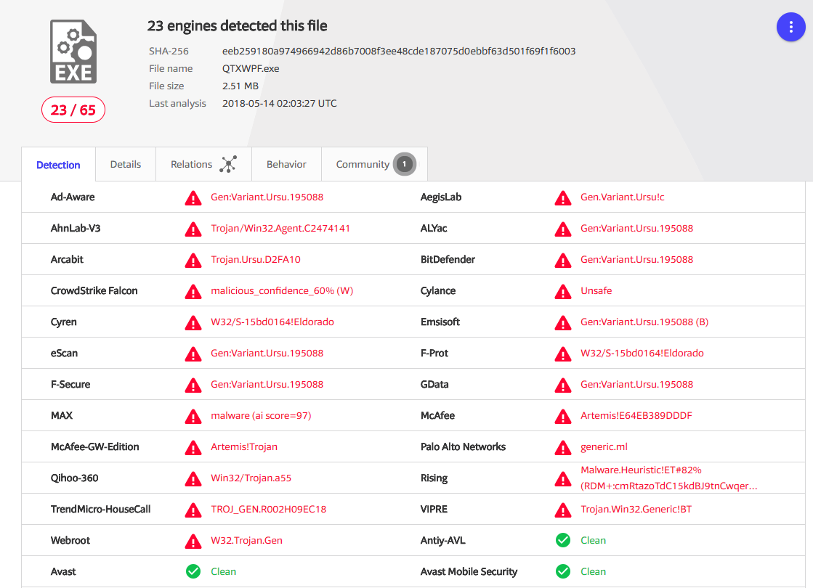Select the Trojan/Win32.Agent.C2474141 detection name
Viewport: 813px width, 588px height.
280,228
